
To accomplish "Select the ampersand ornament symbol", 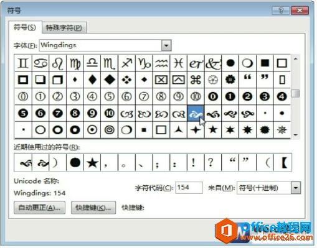I will (213, 63).
